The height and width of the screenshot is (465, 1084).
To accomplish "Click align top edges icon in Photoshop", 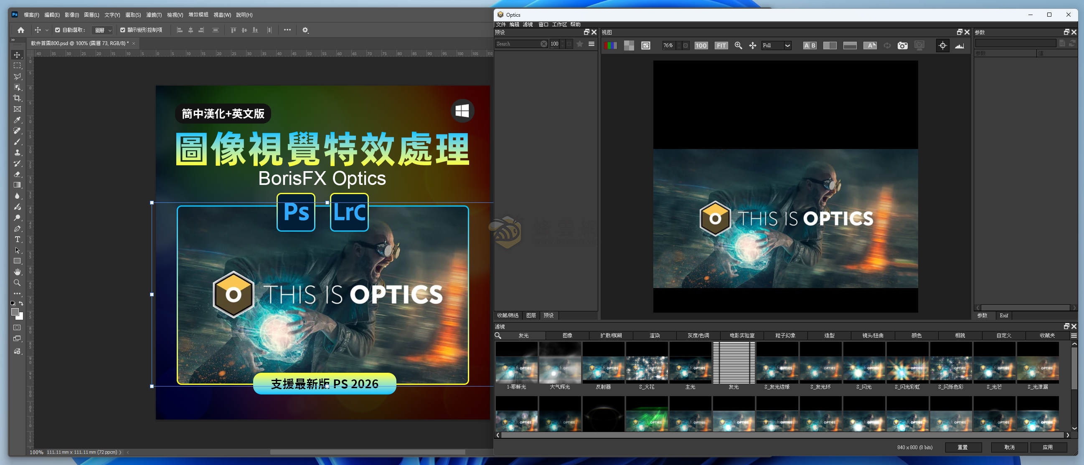I will (x=233, y=30).
